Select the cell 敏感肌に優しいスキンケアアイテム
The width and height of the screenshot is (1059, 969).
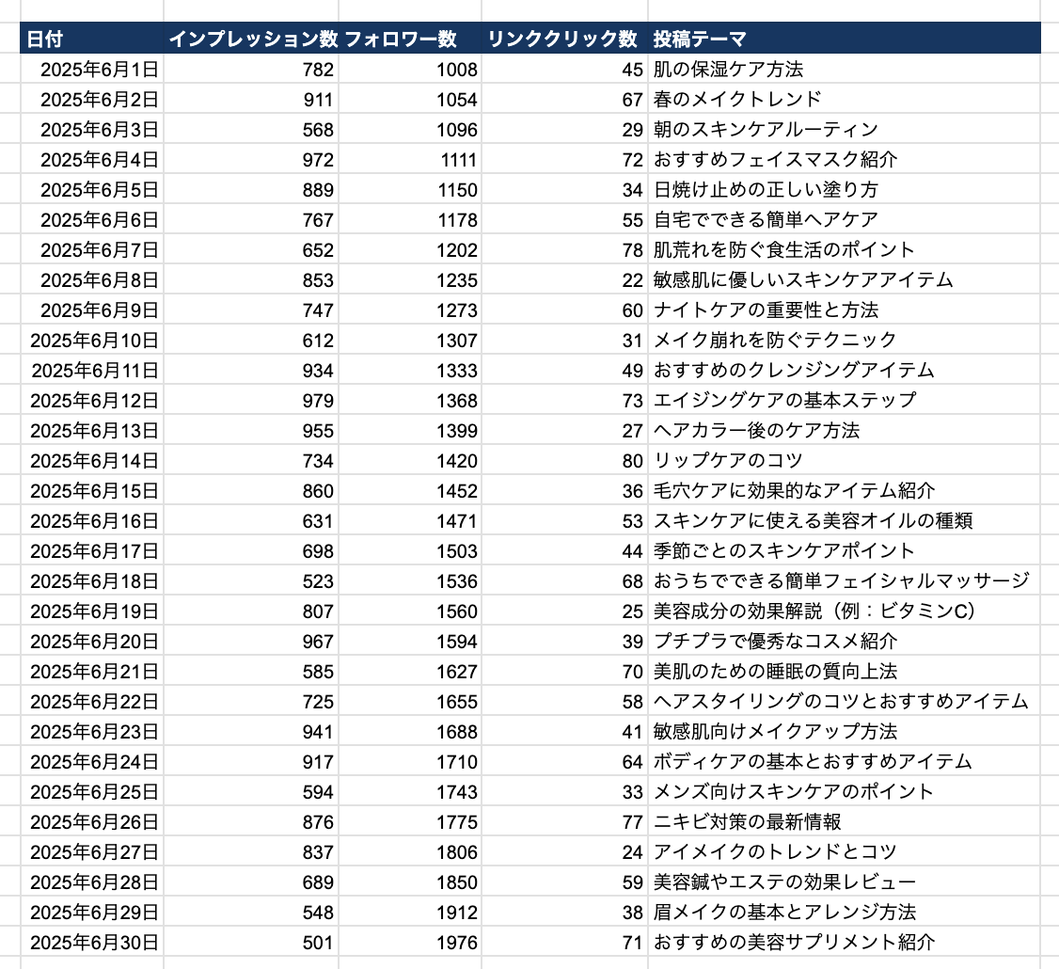(845, 279)
